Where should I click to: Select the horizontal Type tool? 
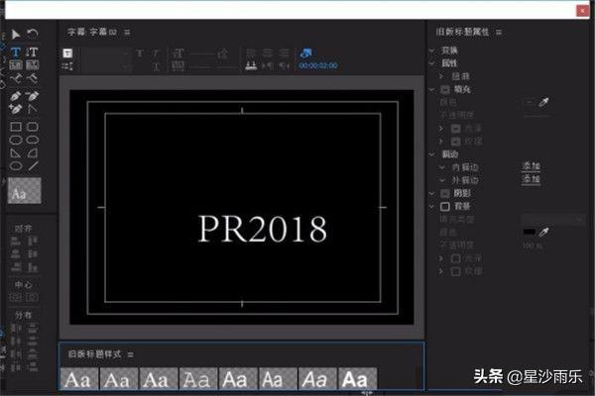click(x=16, y=52)
